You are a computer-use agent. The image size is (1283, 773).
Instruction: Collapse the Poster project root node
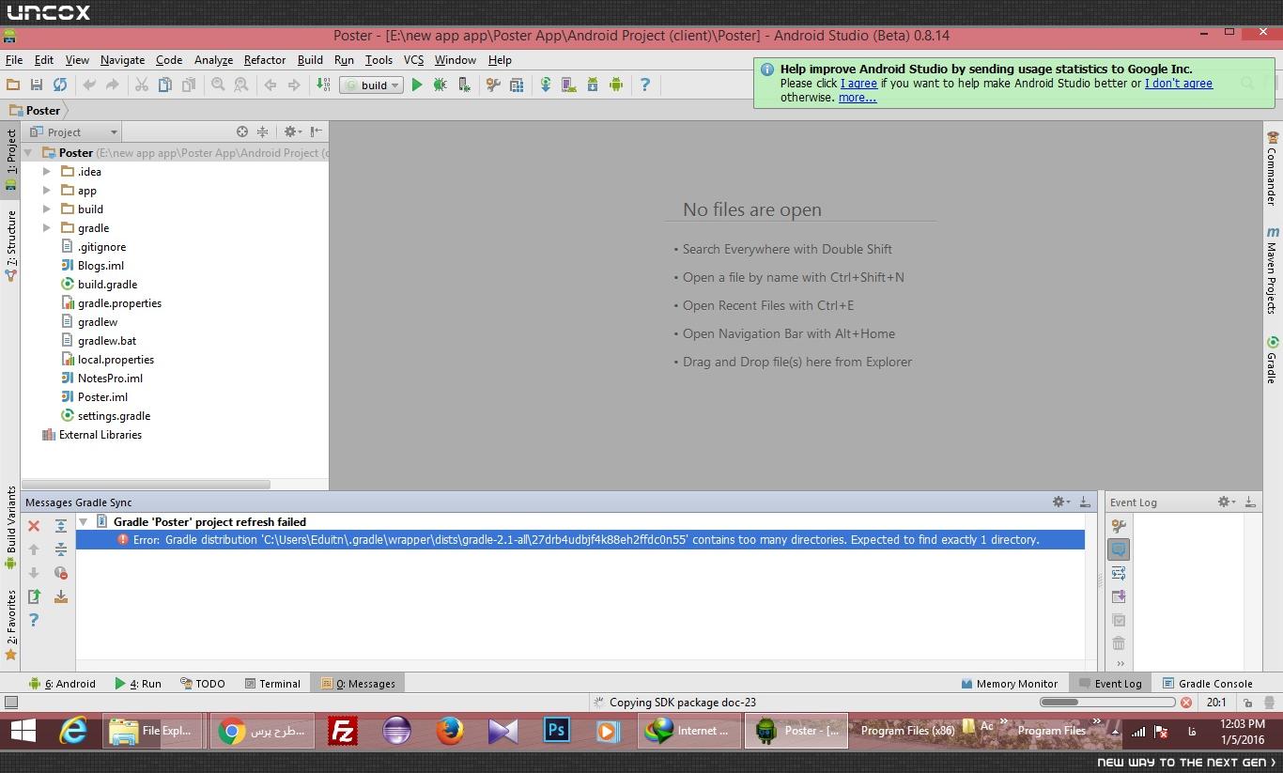point(28,153)
